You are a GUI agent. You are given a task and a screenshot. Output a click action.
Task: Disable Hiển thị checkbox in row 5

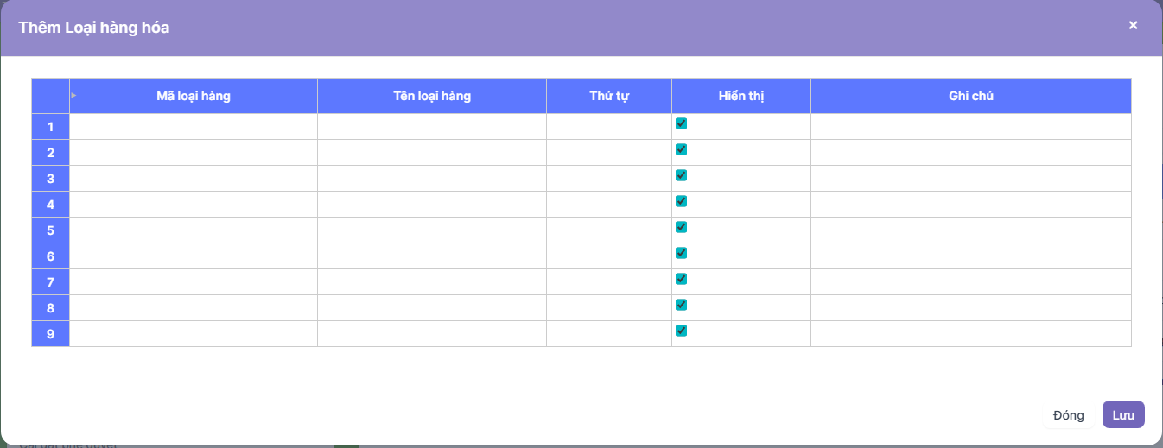click(x=681, y=227)
